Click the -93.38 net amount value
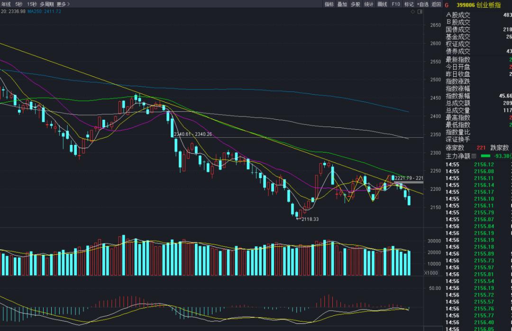Viewport: 512px width, 331px height. point(503,156)
